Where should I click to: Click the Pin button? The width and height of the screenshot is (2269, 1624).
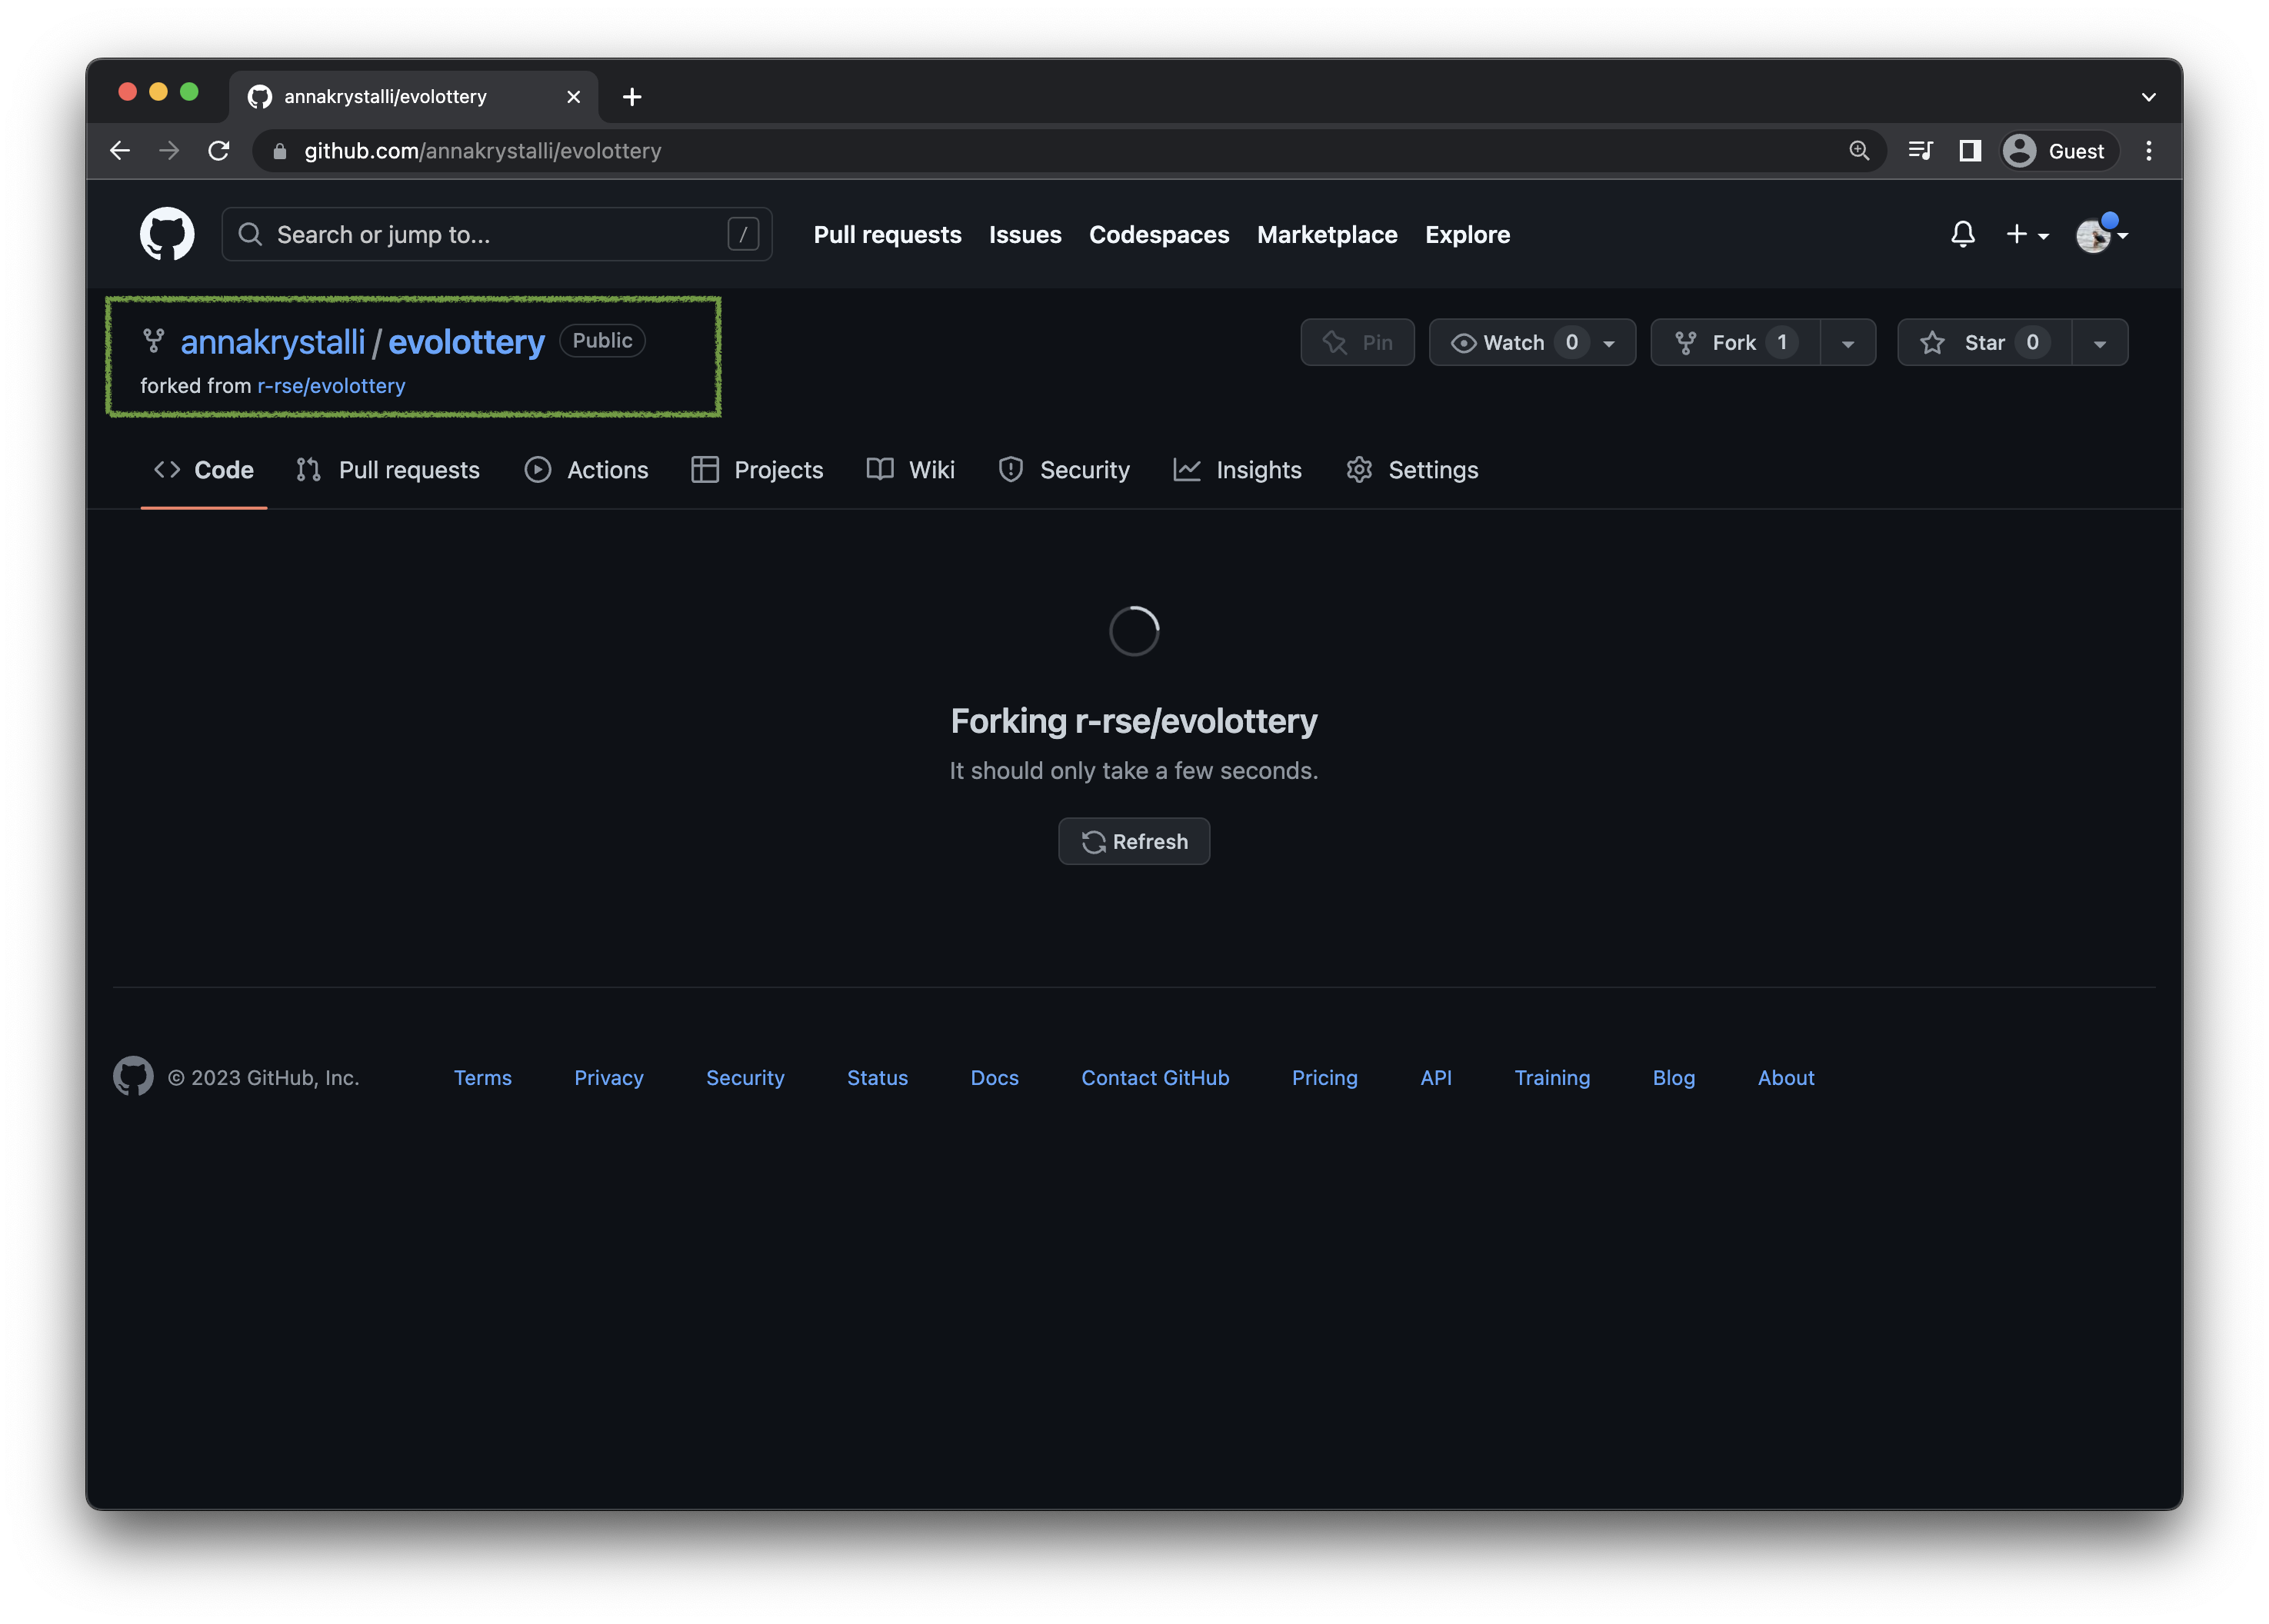pyautogui.click(x=1357, y=343)
